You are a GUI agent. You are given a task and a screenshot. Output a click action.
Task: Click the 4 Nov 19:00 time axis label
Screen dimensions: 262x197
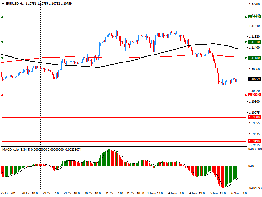point(198,193)
